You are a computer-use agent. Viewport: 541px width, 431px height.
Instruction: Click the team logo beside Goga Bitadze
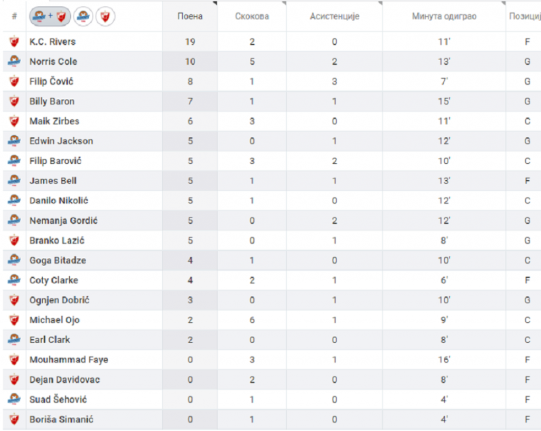click(14, 260)
